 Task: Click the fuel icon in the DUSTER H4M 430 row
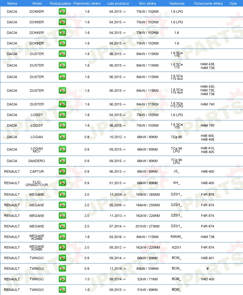click(62, 91)
